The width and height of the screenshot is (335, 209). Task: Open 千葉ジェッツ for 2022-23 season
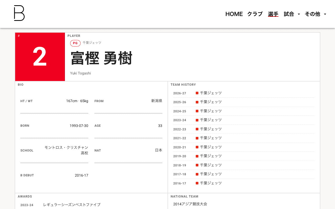211,129
